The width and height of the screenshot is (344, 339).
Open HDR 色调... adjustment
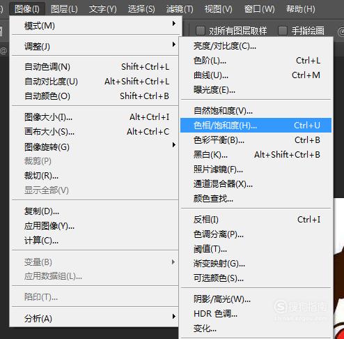[256, 314]
